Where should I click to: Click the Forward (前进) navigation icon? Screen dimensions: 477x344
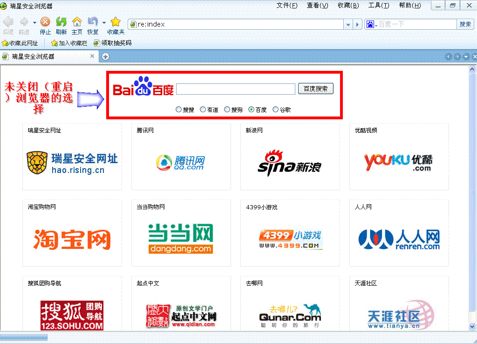(x=24, y=22)
